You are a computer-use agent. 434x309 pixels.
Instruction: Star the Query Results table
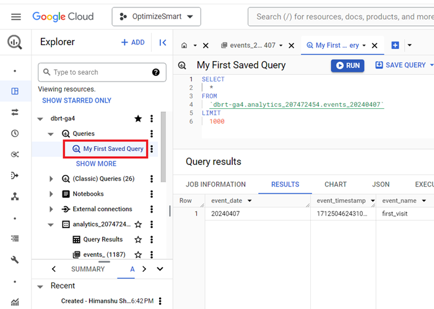pos(138,239)
